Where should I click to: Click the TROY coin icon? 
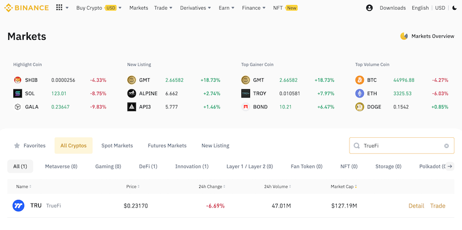(245, 93)
